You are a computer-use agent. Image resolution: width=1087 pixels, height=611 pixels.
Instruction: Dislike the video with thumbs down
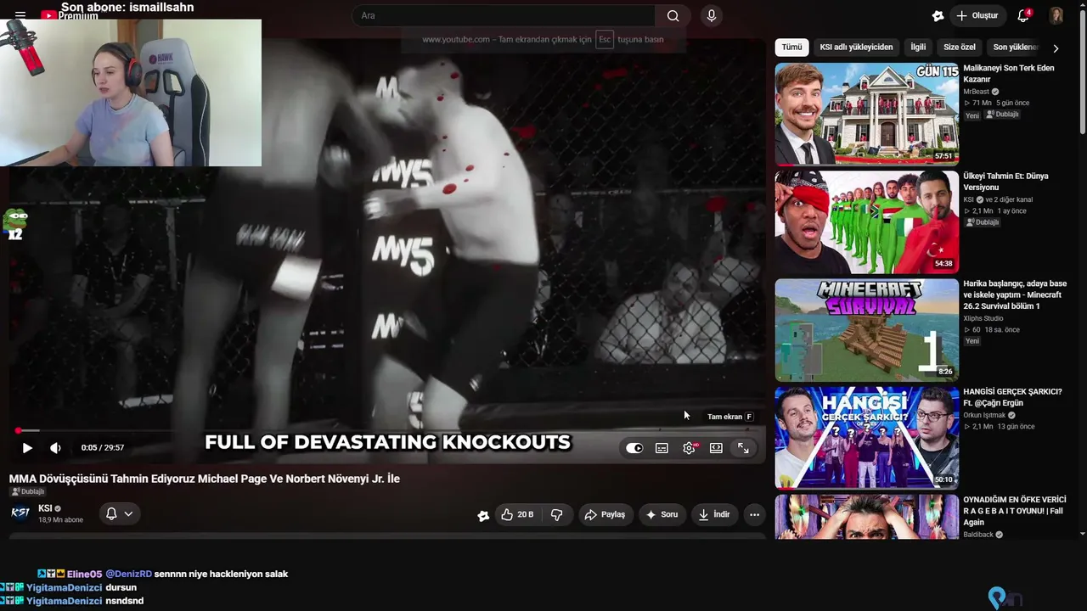pyautogui.click(x=557, y=514)
